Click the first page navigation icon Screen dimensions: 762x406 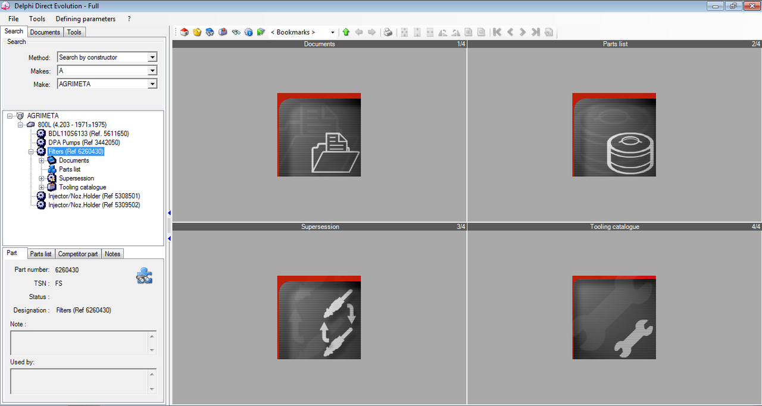[x=497, y=32]
